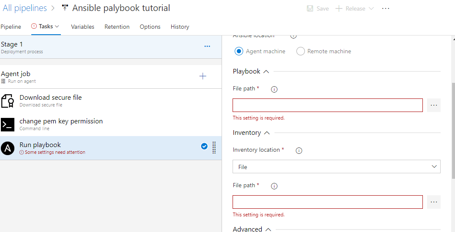Toggle the Run playbook blue checkmark
This screenshot has width=455, height=232.
pos(204,146)
